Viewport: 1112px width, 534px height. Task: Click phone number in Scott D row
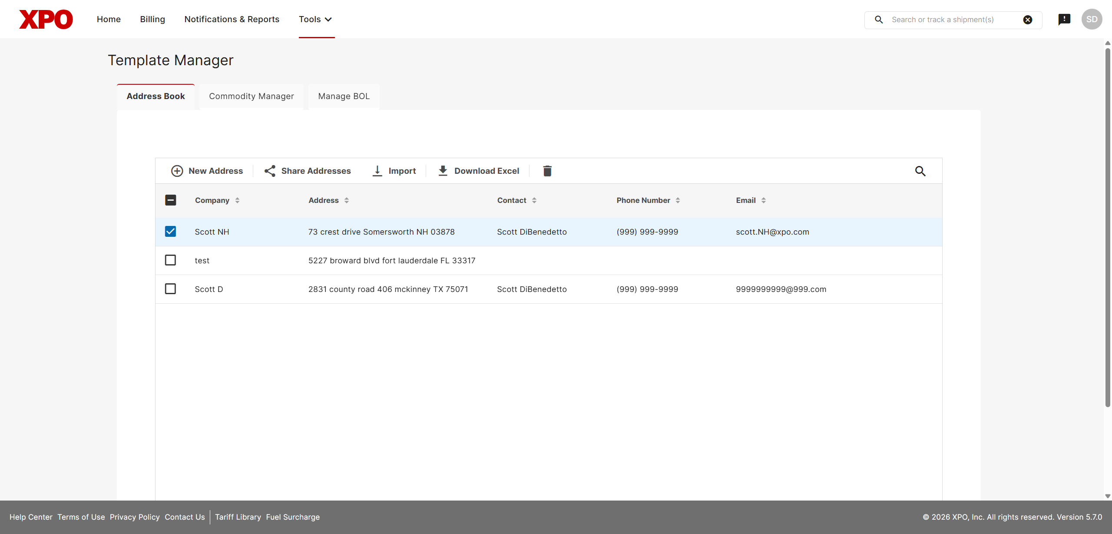[x=647, y=289]
